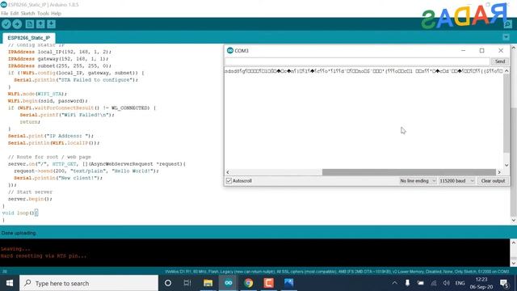Open the volume speaker tray icon

[447, 283]
